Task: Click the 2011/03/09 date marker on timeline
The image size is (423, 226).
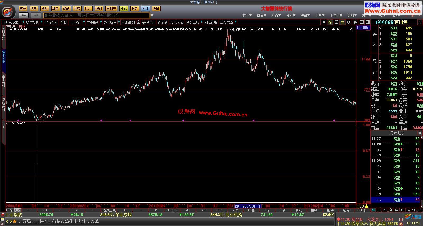Action: tap(248, 206)
